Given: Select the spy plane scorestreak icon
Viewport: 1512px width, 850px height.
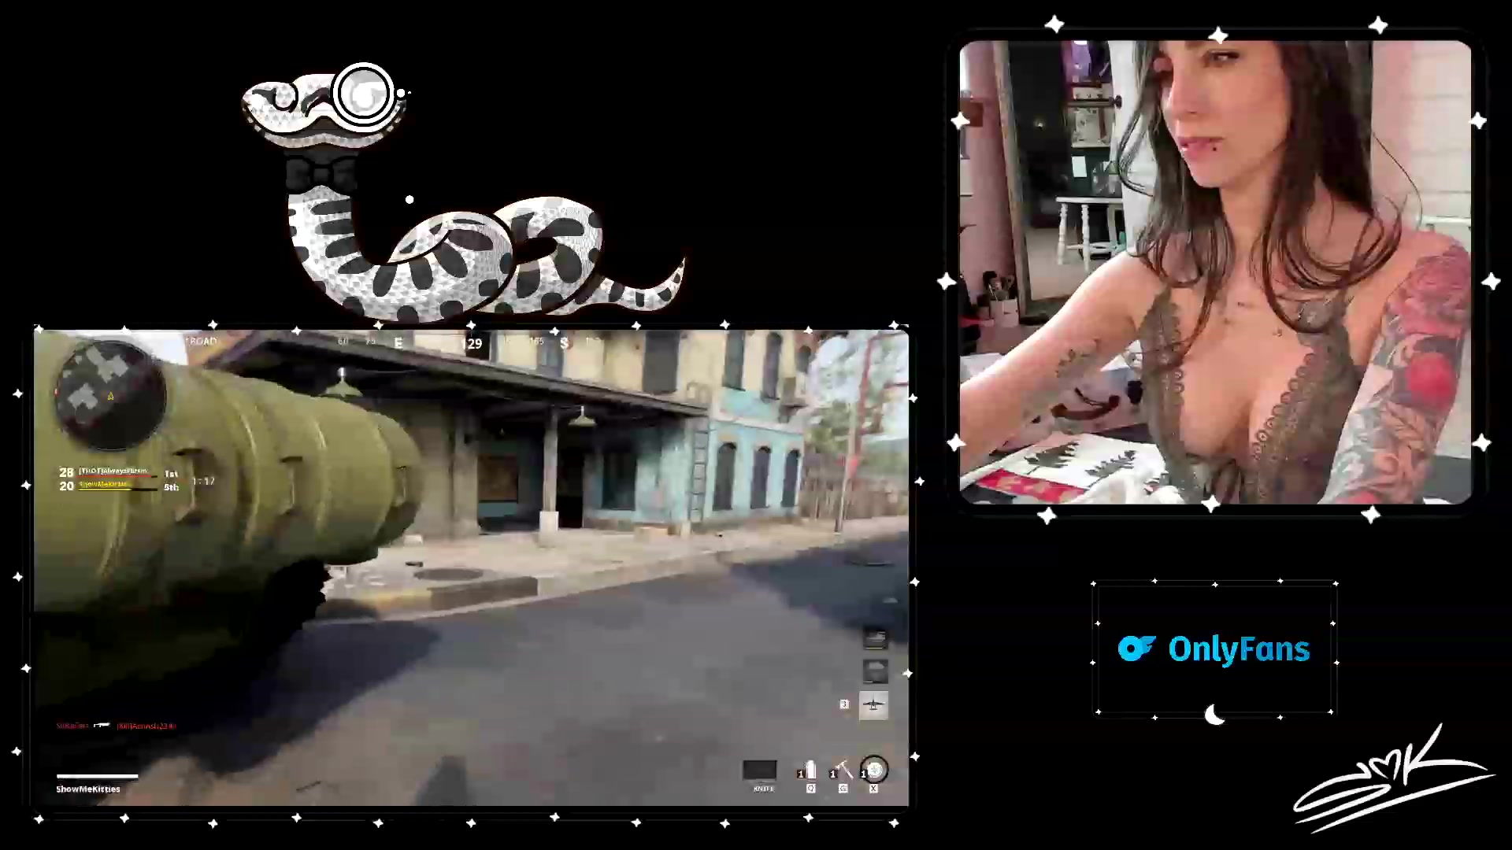Looking at the screenshot, I should [873, 704].
